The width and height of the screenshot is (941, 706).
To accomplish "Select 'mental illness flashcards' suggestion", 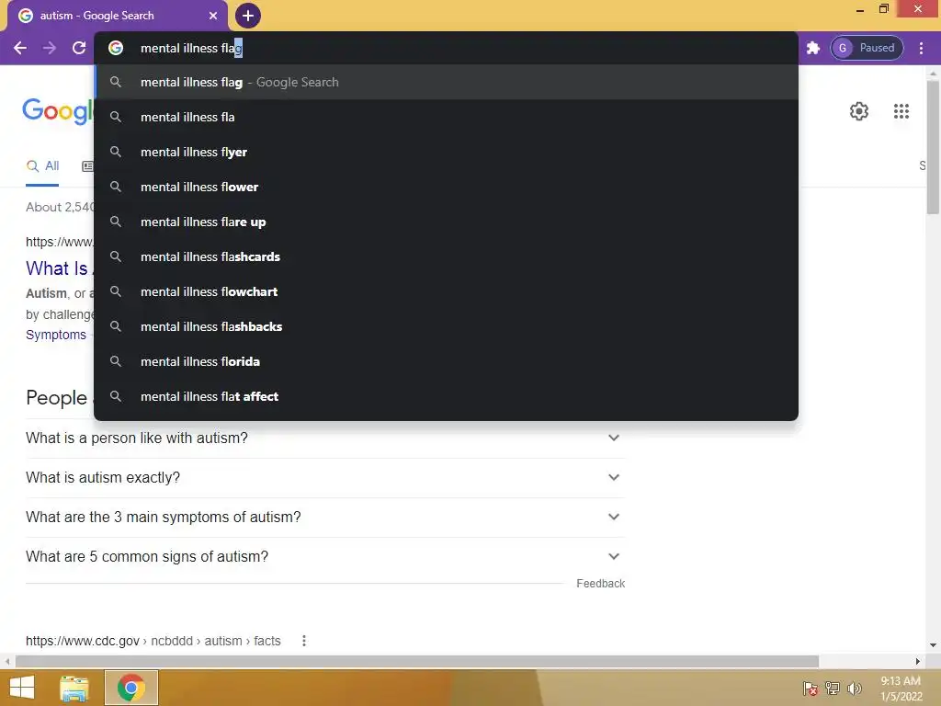I will [447, 256].
